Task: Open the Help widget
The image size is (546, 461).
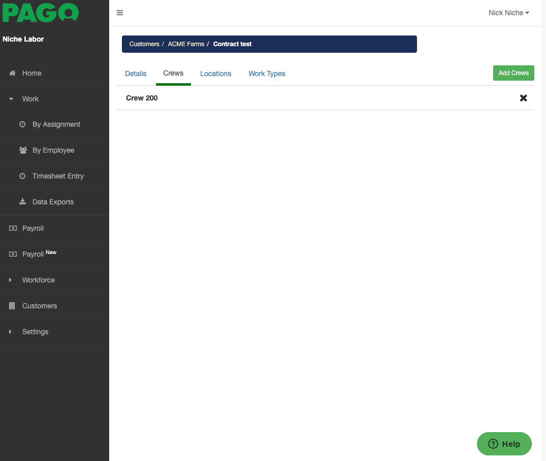Action: tap(504, 443)
